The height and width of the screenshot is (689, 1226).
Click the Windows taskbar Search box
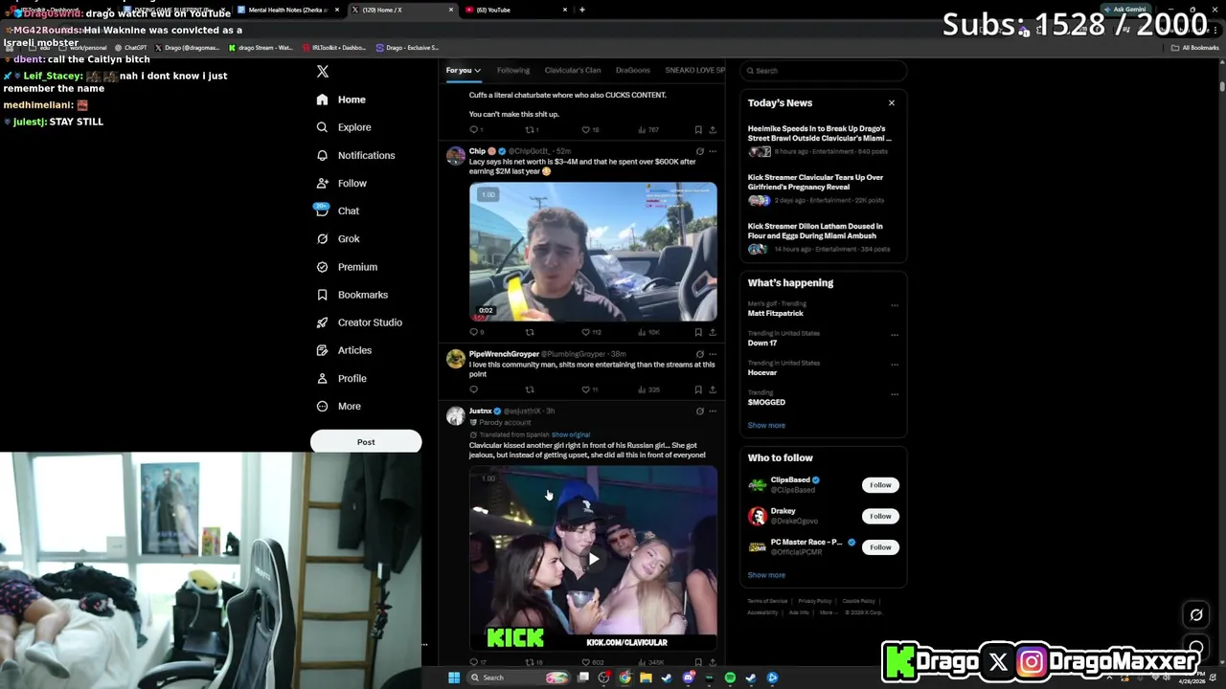pyautogui.click(x=518, y=678)
